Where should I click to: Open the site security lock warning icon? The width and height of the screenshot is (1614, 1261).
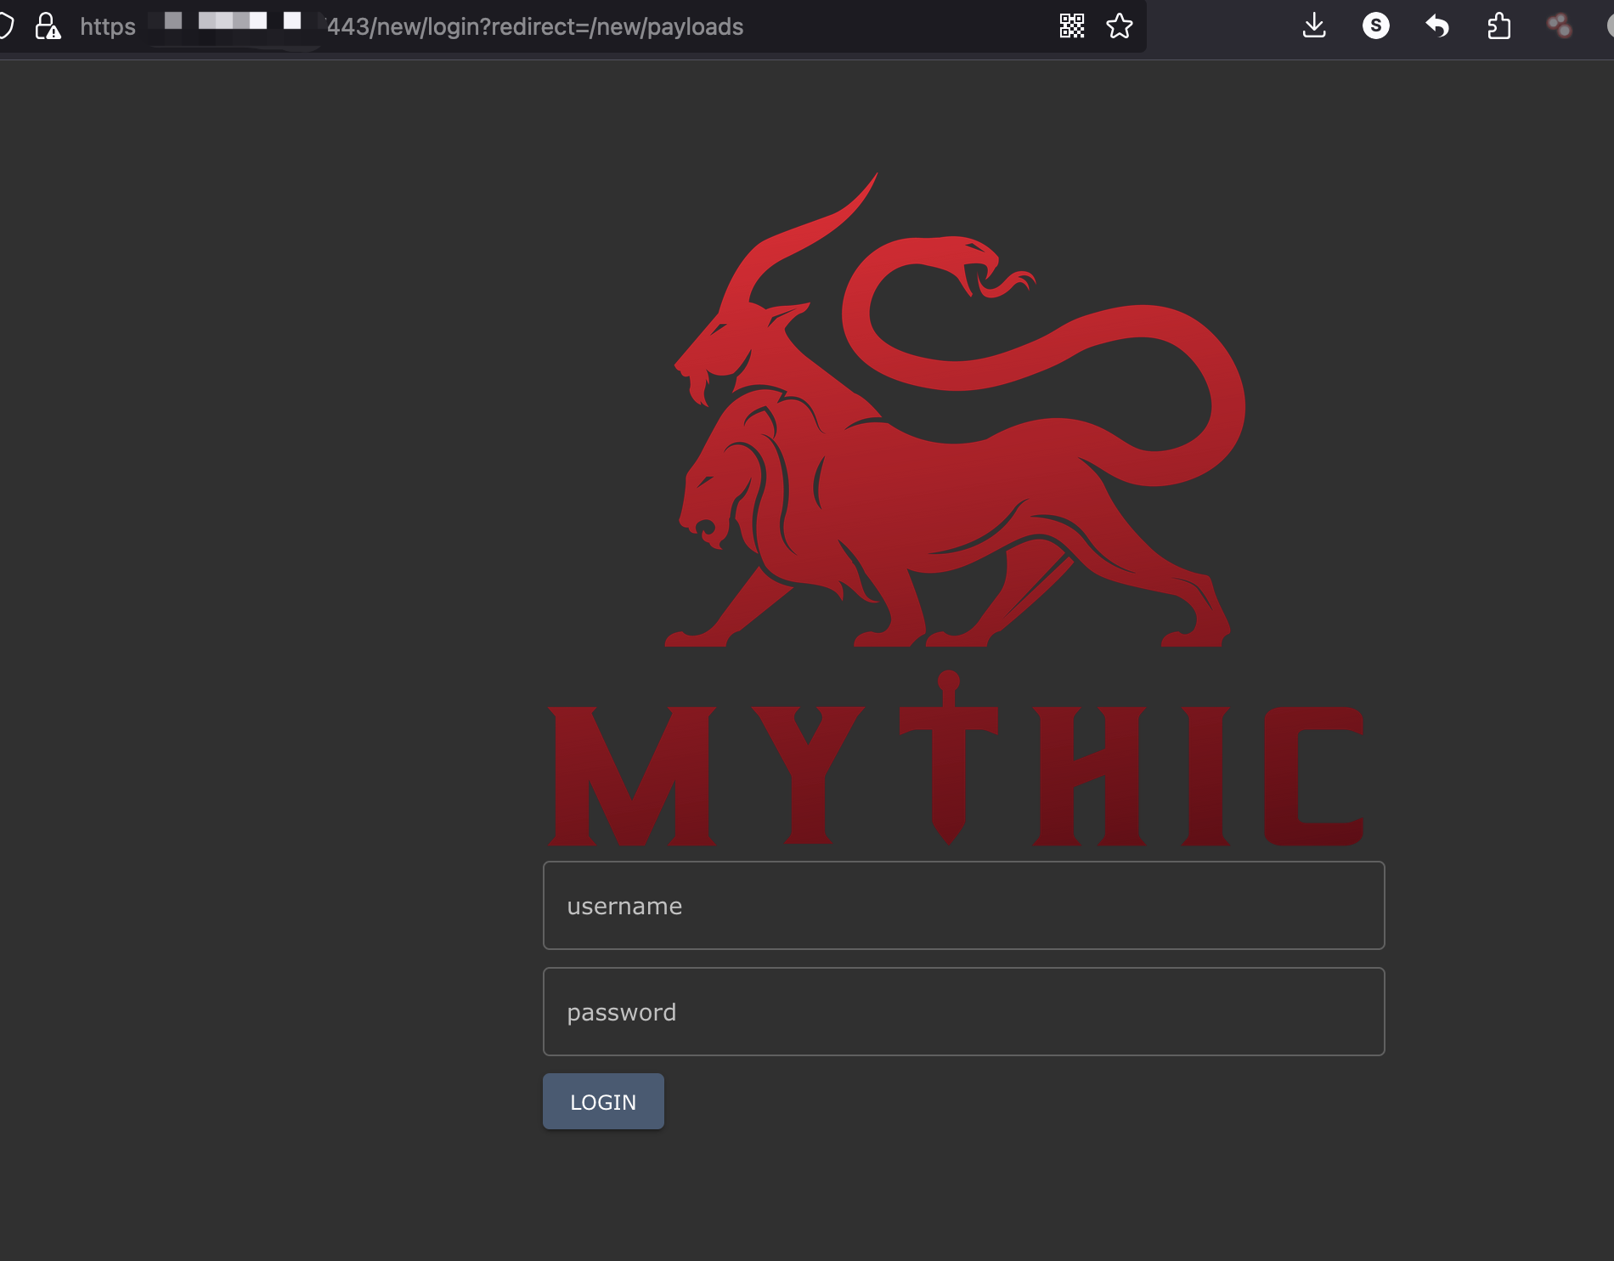tap(48, 26)
